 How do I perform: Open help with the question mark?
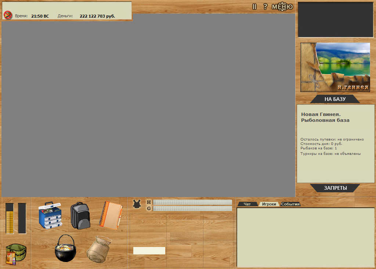point(265,7)
